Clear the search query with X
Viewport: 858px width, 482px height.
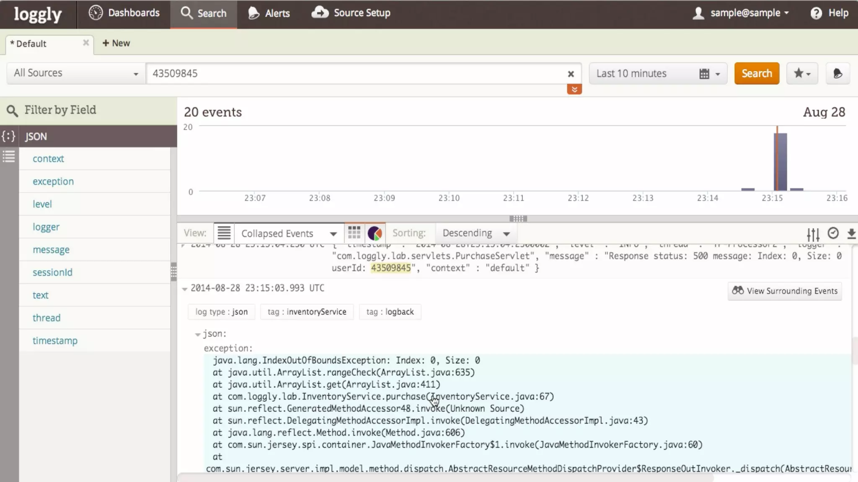pyautogui.click(x=571, y=74)
